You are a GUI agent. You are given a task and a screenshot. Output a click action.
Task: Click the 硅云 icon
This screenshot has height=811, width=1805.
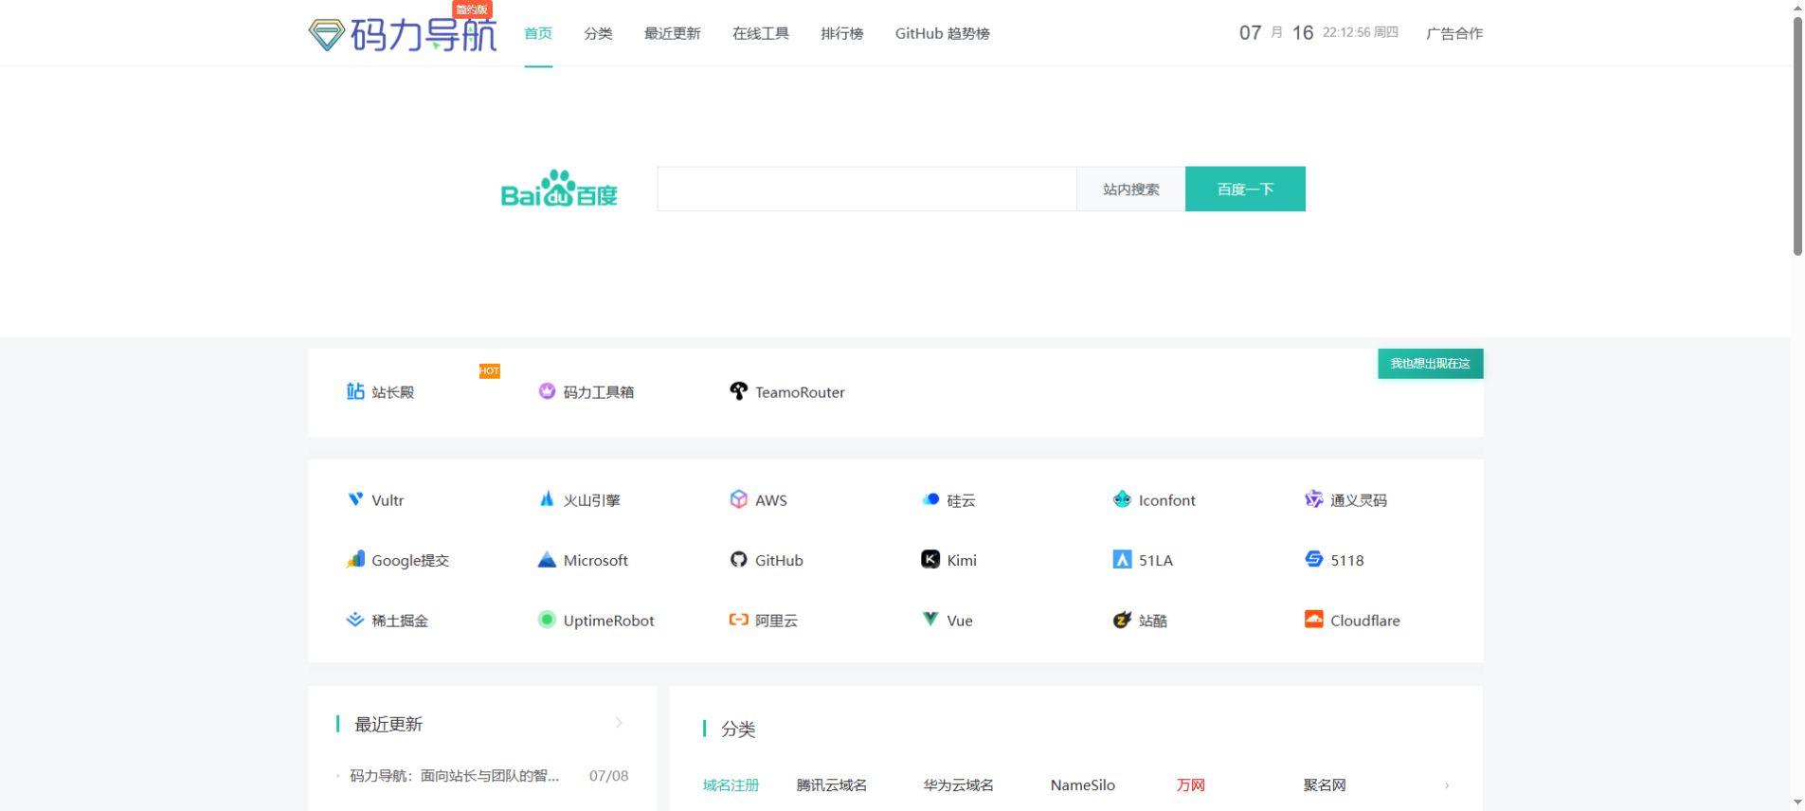coord(930,499)
